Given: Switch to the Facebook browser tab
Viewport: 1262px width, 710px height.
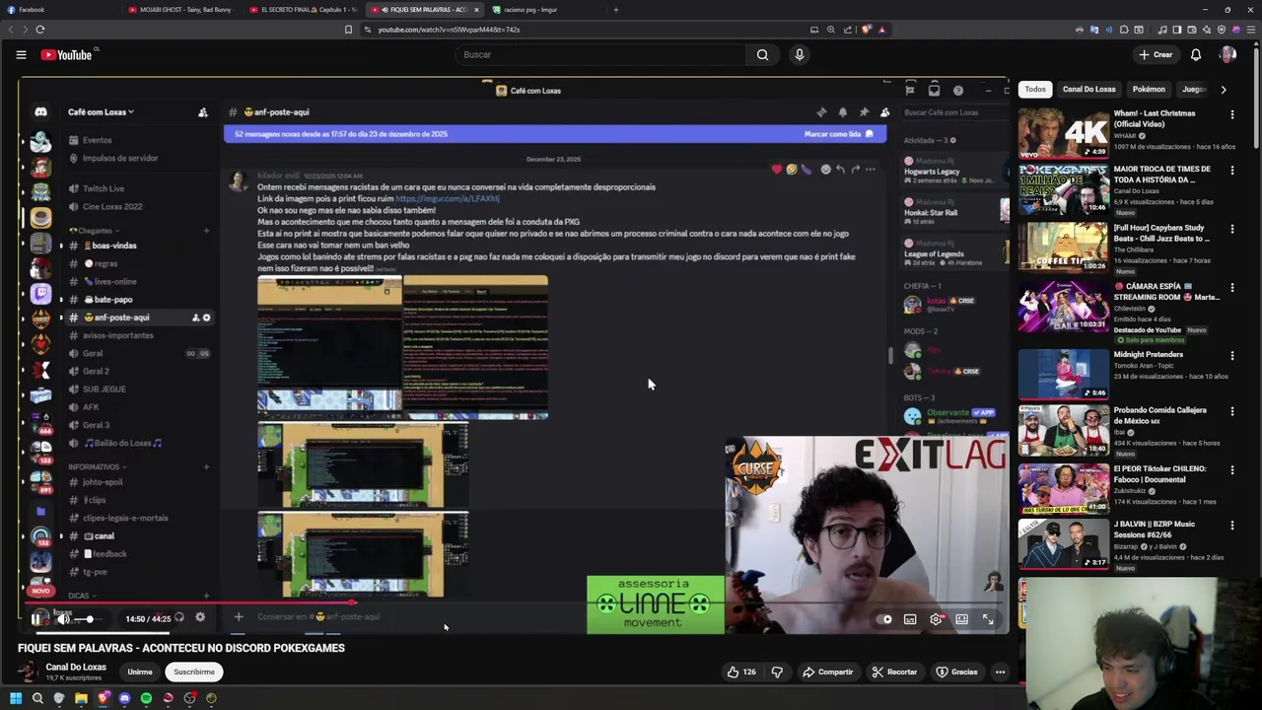Looking at the screenshot, I should click(x=59, y=10).
